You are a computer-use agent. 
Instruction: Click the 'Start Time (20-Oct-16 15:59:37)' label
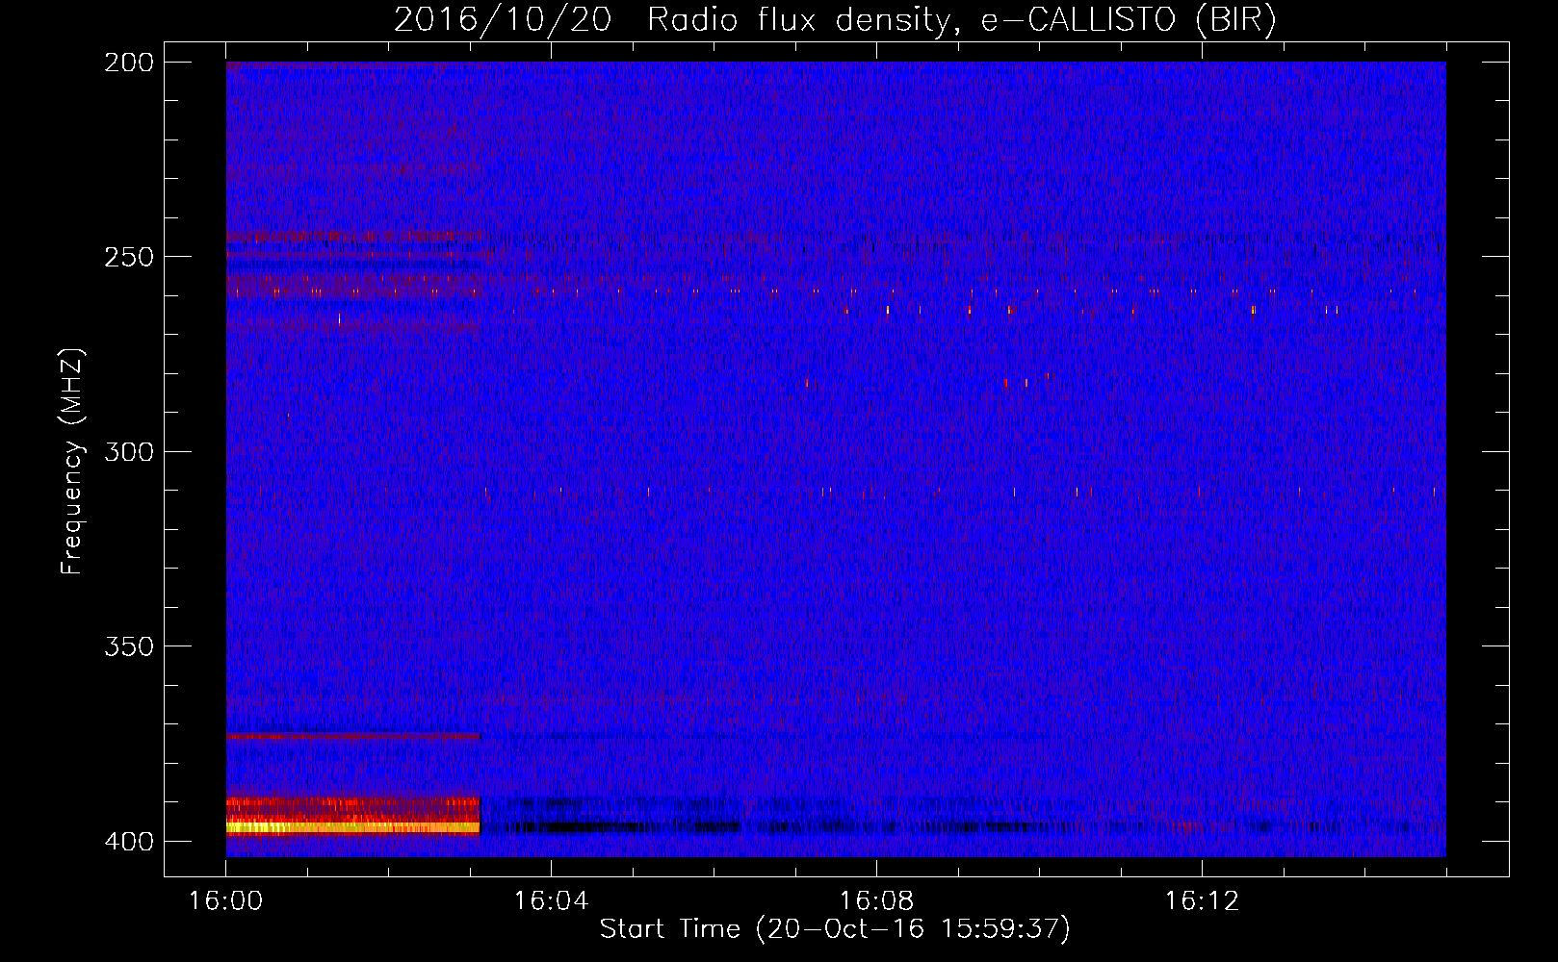tap(835, 929)
